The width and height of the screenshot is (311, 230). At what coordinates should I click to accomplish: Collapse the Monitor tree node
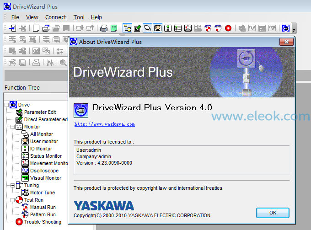click(12, 127)
